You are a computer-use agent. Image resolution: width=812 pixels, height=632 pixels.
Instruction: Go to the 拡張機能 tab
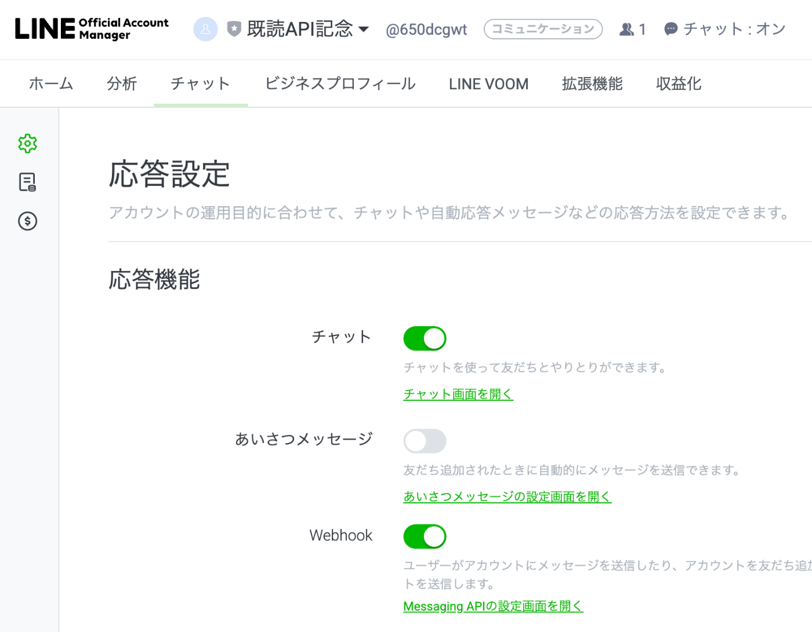[x=592, y=83]
